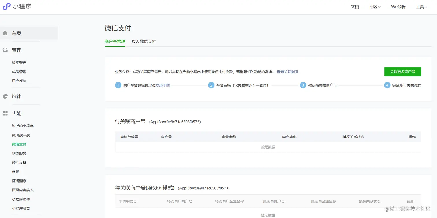Screen dimensions: 437x218
Task: Open 文档 in the top navigation
Action: pyautogui.click(x=355, y=7)
